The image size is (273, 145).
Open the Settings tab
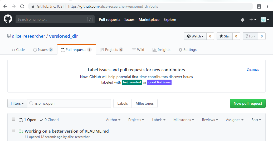pos(188,50)
